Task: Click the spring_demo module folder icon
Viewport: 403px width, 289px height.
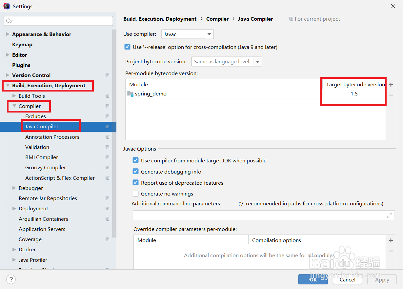Action: pyautogui.click(x=130, y=94)
